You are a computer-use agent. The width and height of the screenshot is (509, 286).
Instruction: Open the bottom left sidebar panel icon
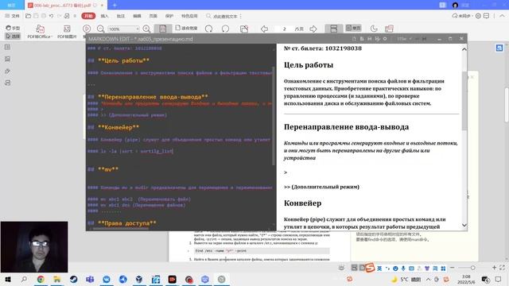click(x=7, y=83)
